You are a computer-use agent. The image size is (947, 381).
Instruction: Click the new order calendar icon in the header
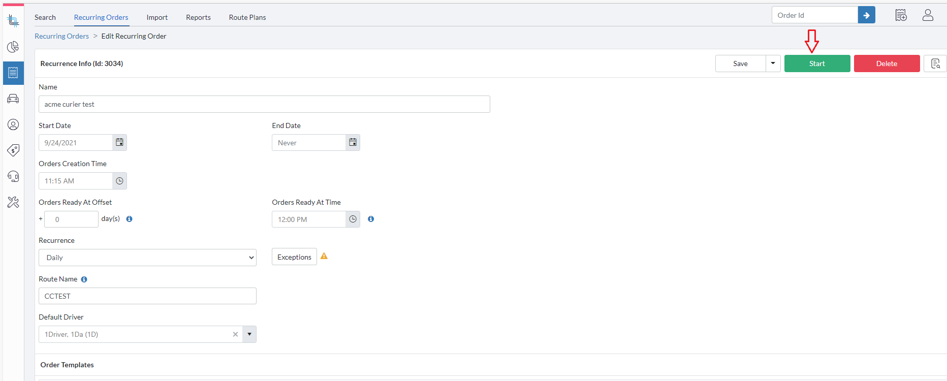[901, 15]
